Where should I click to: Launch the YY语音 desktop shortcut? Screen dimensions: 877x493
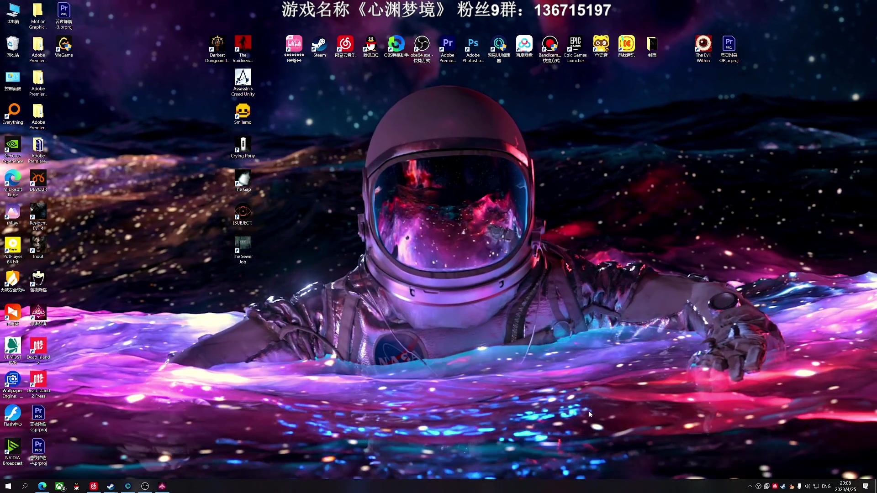(601, 47)
